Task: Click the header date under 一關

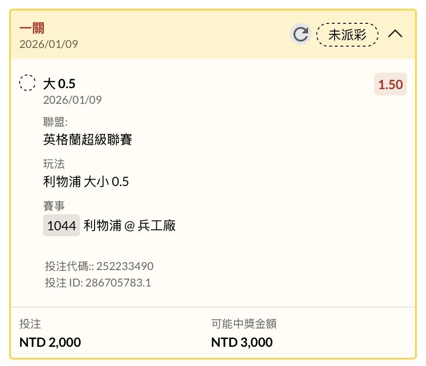Action: click(x=48, y=44)
